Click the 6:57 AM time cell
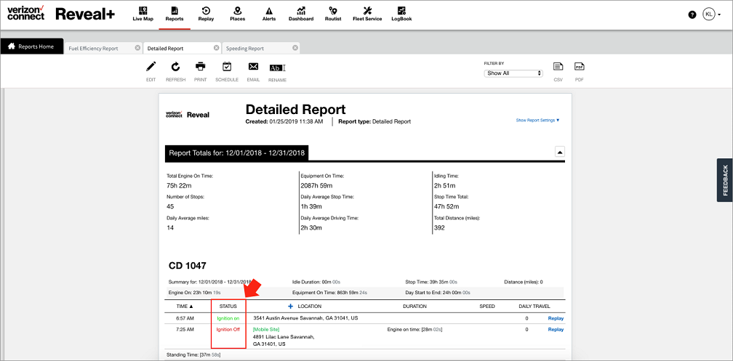733x361 pixels. (185, 318)
